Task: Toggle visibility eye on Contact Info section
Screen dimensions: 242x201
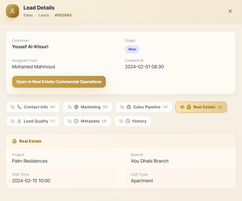Action: click(13, 107)
